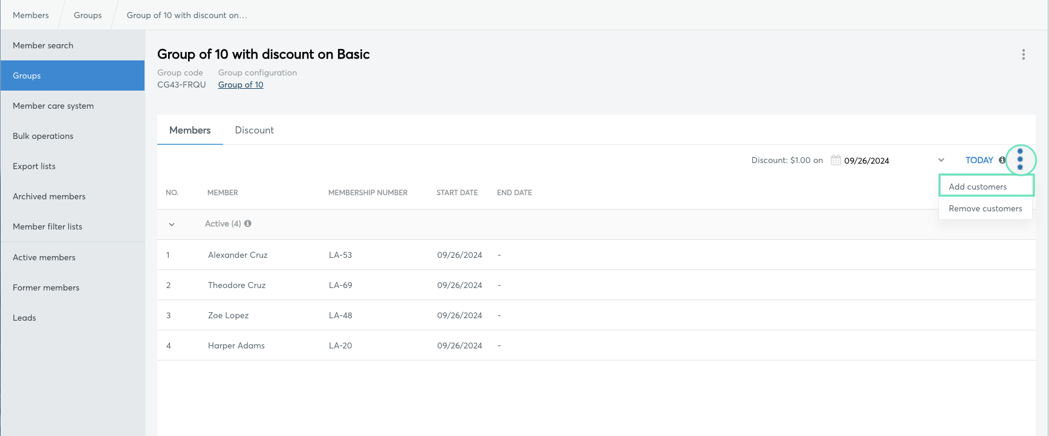Click membership number LA-48
Screen dimensions: 1049x436
click(340, 315)
